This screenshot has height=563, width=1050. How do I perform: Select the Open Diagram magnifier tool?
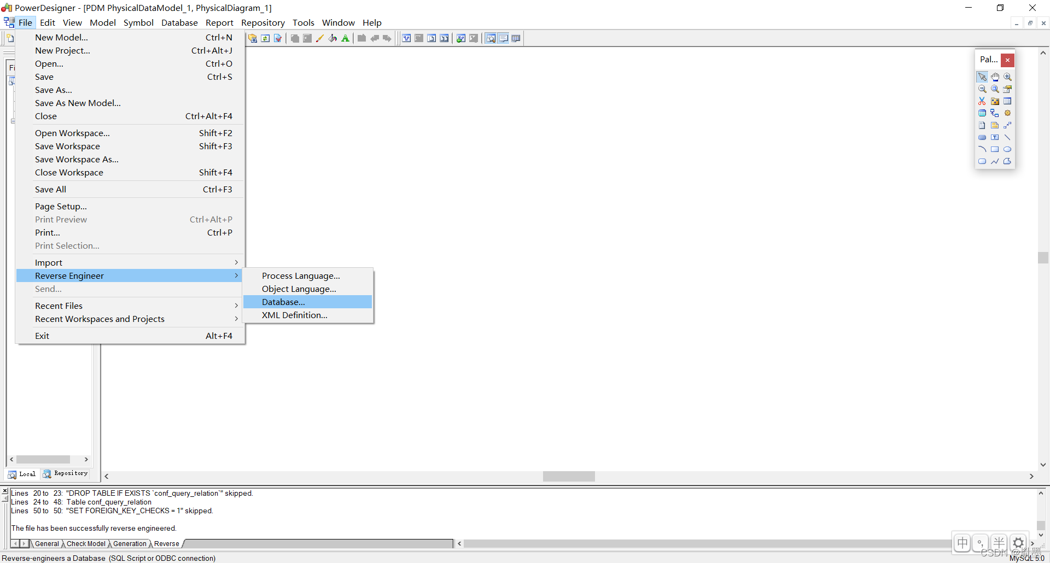pyautogui.click(x=995, y=89)
